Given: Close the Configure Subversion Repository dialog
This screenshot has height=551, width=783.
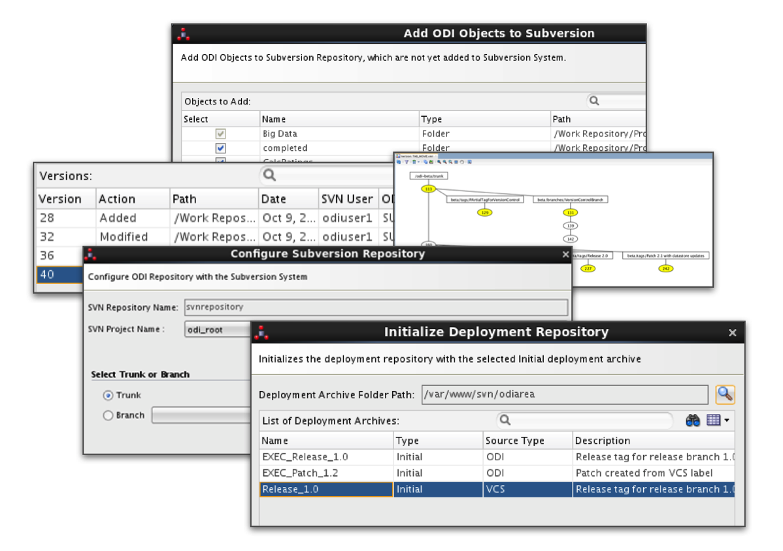Looking at the screenshot, I should pyautogui.click(x=565, y=255).
